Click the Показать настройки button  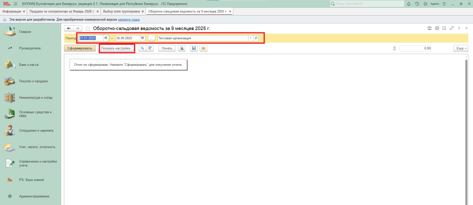tap(116, 48)
